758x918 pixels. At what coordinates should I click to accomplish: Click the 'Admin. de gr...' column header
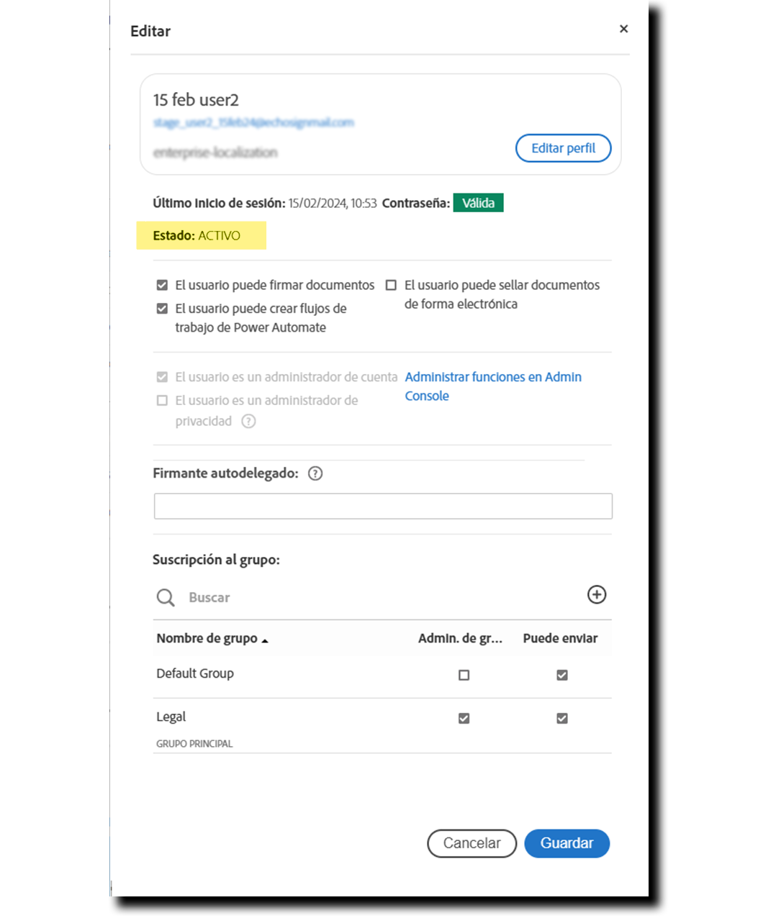[x=460, y=638]
